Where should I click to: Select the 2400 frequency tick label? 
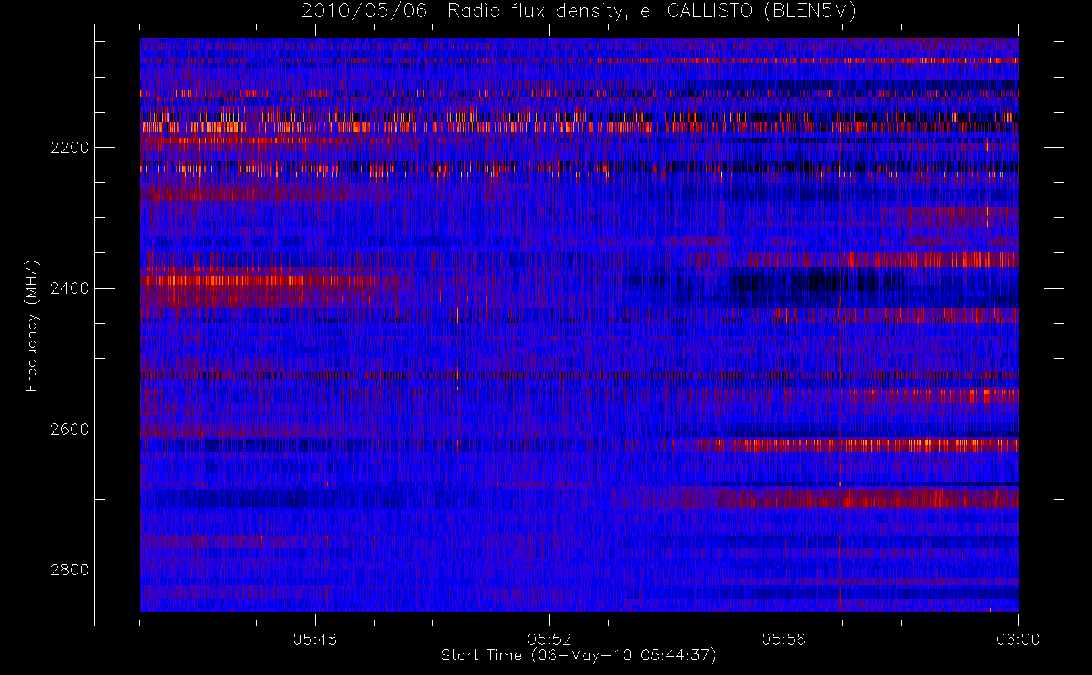click(x=70, y=288)
